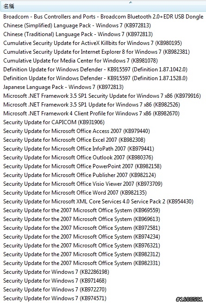
Task: Select Windows Defender definition 1.87.1528.0
Action: coord(95,78)
